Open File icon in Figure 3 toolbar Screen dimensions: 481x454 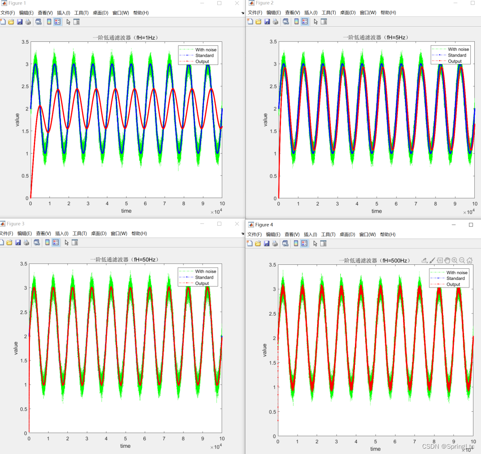point(9,243)
